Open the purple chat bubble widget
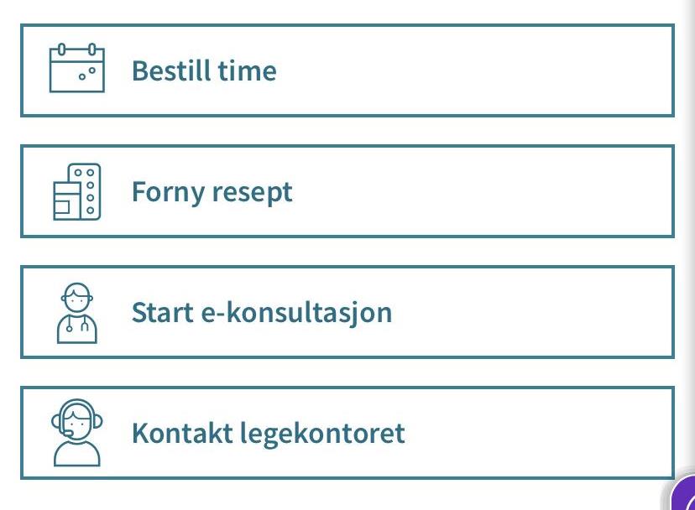 [684, 494]
